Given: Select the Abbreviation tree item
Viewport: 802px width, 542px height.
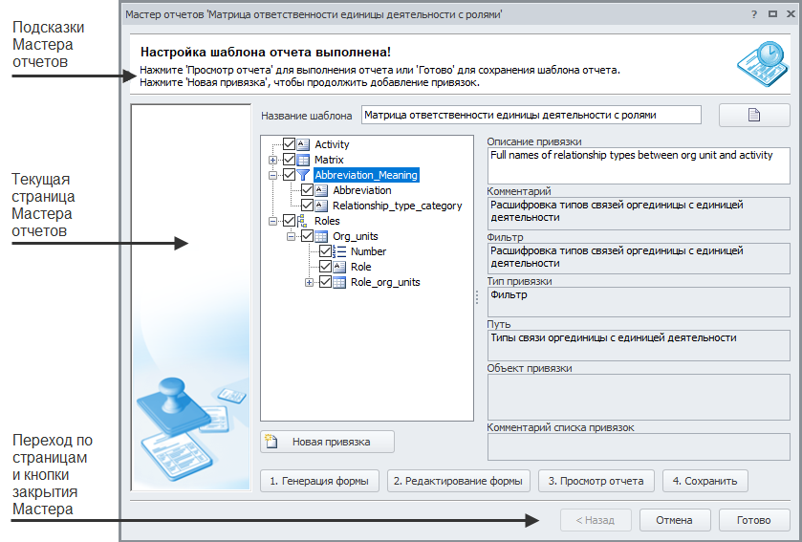Looking at the screenshot, I should pyautogui.click(x=361, y=190).
